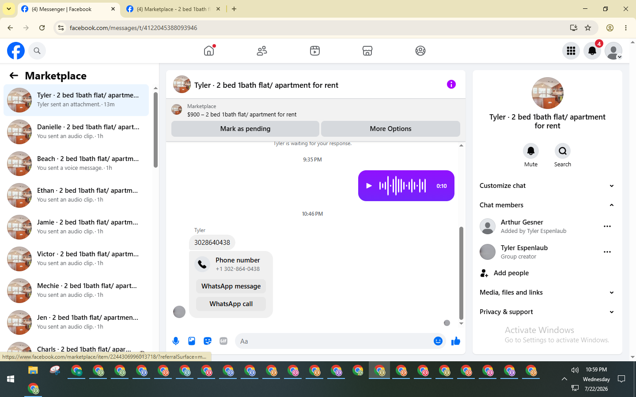This screenshot has height=397, width=636.
Task: Expand Privacy & support section
Action: pos(547,312)
